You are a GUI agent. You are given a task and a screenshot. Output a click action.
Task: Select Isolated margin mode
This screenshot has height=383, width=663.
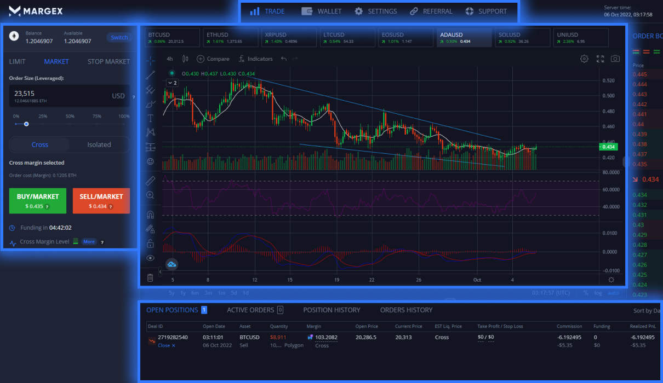point(99,145)
